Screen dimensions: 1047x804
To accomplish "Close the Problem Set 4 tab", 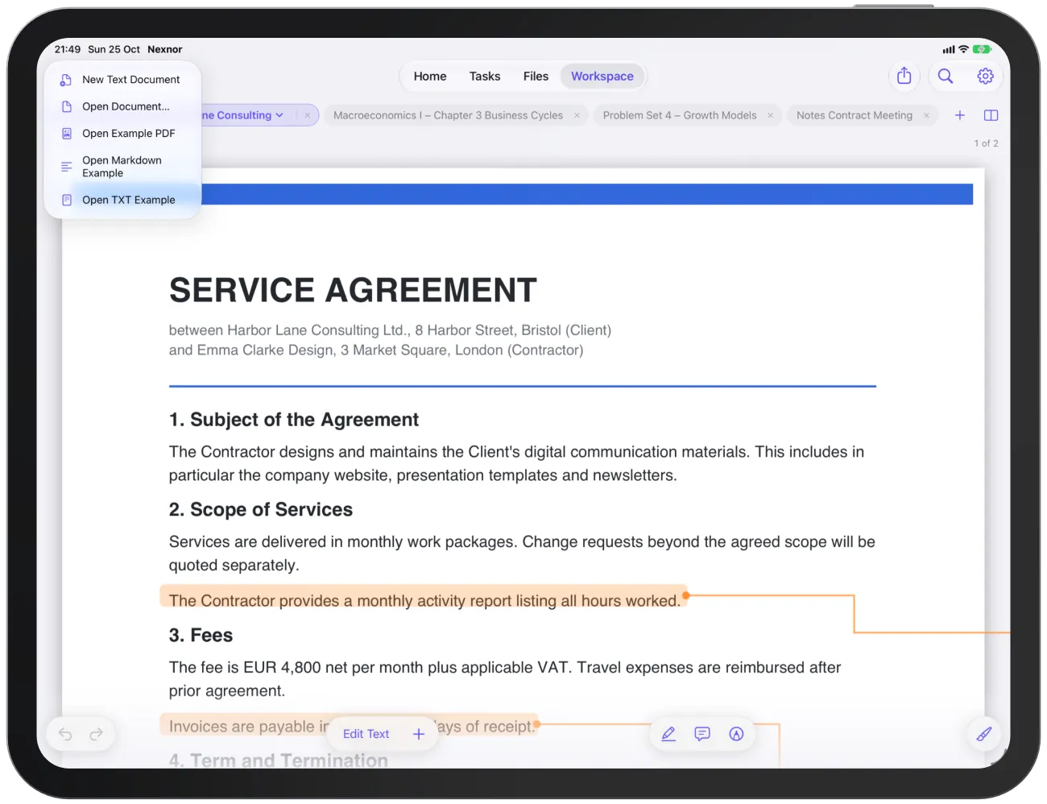I will pyautogui.click(x=770, y=115).
